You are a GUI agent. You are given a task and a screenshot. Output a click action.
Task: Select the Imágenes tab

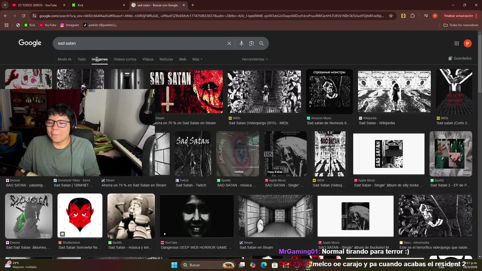[99, 59]
